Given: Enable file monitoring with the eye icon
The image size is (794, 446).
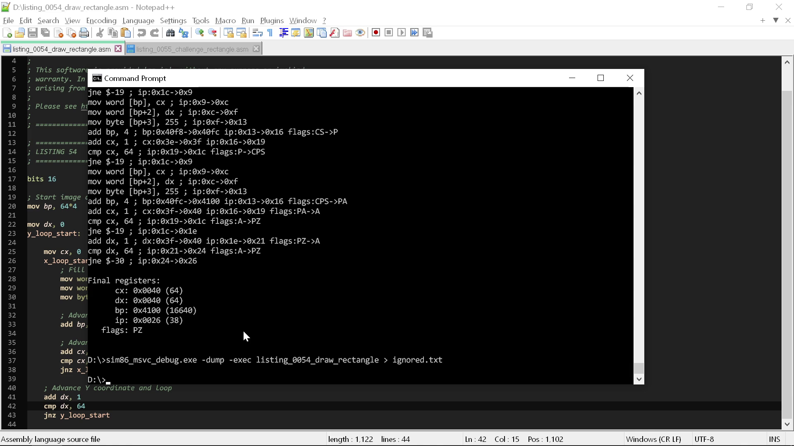Looking at the screenshot, I should 360,32.
